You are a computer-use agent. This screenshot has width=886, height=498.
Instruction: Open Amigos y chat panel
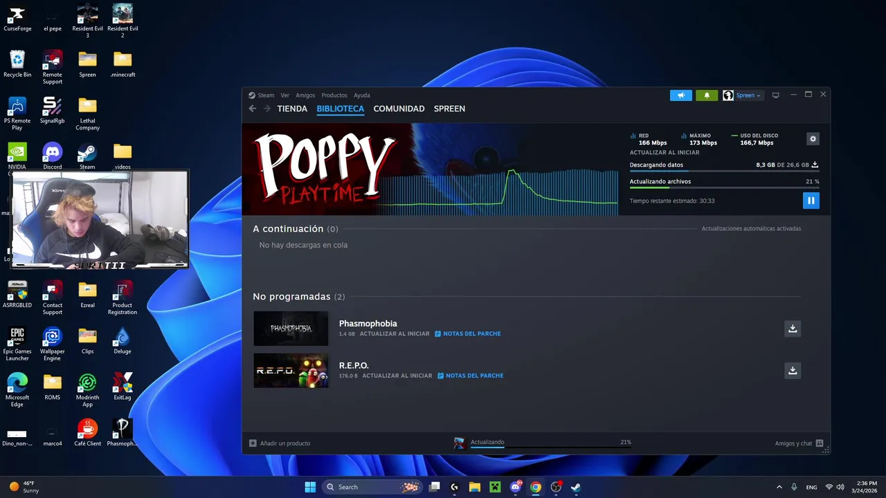point(799,443)
